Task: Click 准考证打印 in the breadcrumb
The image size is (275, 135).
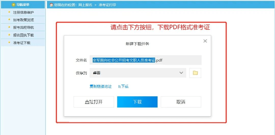Action: coord(107,5)
